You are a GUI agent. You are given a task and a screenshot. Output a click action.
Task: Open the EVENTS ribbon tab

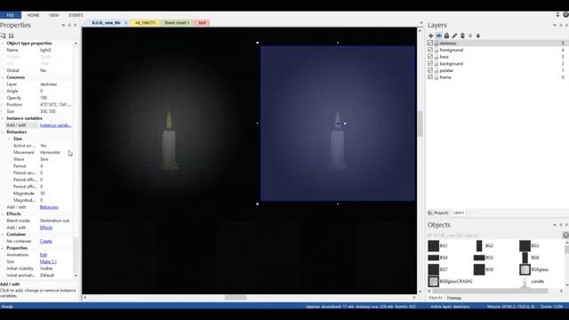(x=76, y=15)
